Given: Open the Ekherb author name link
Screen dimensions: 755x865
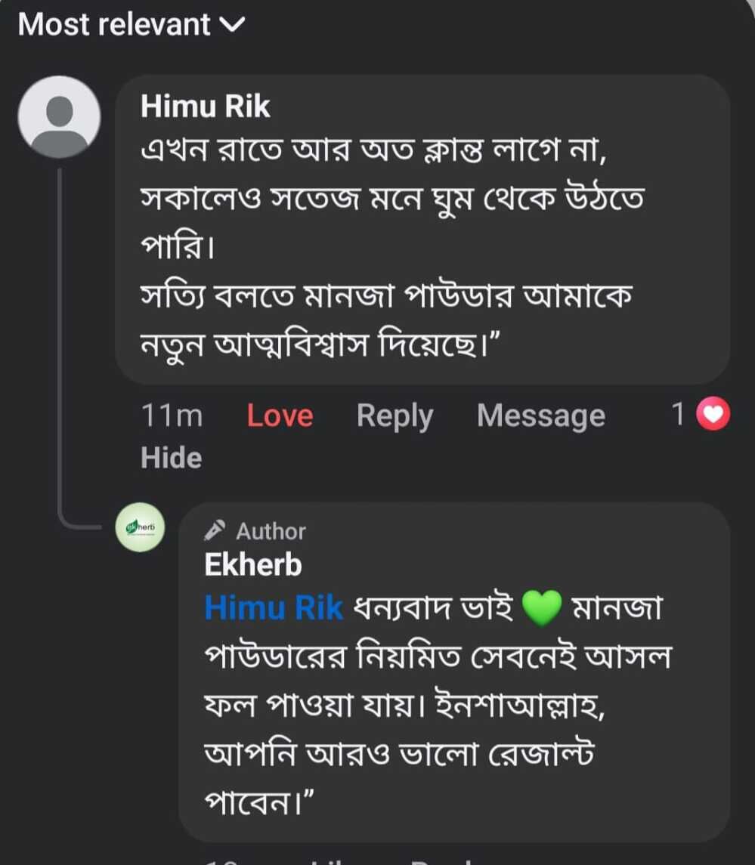Looking at the screenshot, I should click(253, 565).
